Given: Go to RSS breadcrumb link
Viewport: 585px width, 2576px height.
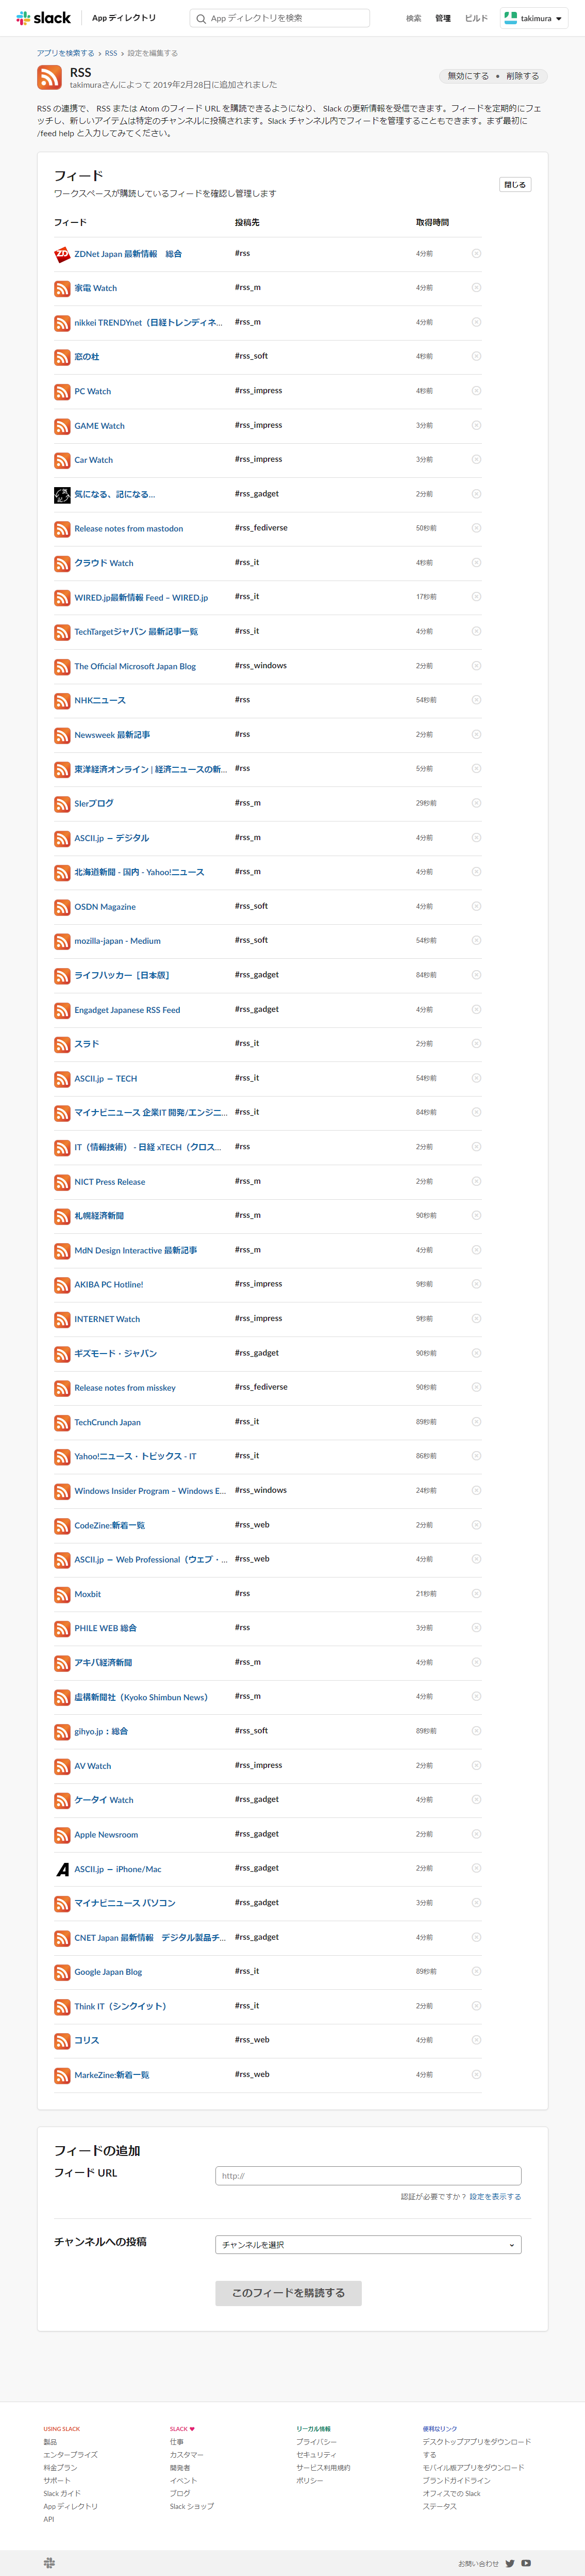Looking at the screenshot, I should click(x=111, y=53).
